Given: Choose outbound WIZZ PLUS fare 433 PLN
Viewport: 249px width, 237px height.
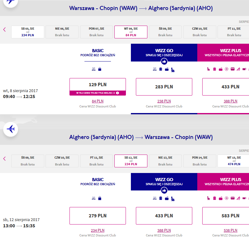Looking at the screenshot, I should click(x=226, y=87).
